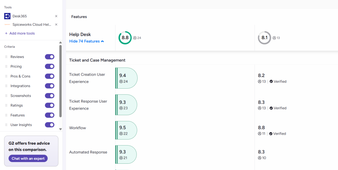Click drag handle beside Integrations

[x=6, y=86]
